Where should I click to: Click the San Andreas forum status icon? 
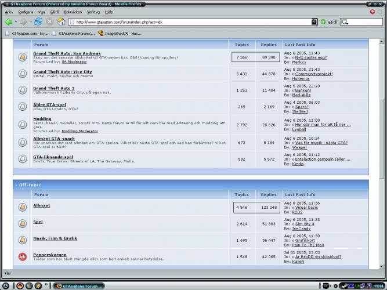(22, 57)
